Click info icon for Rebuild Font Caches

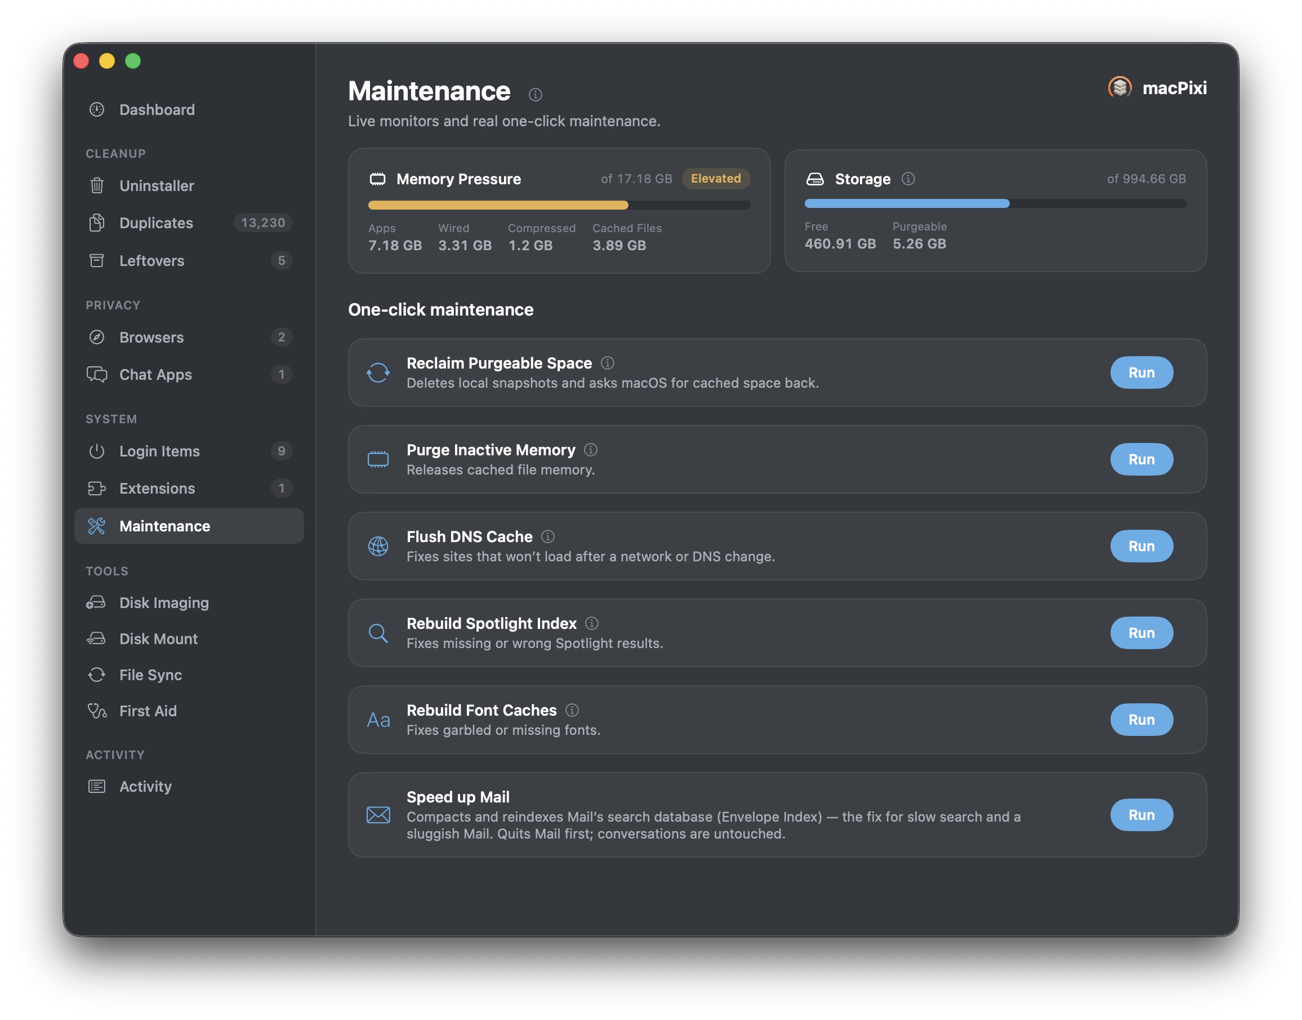click(572, 710)
